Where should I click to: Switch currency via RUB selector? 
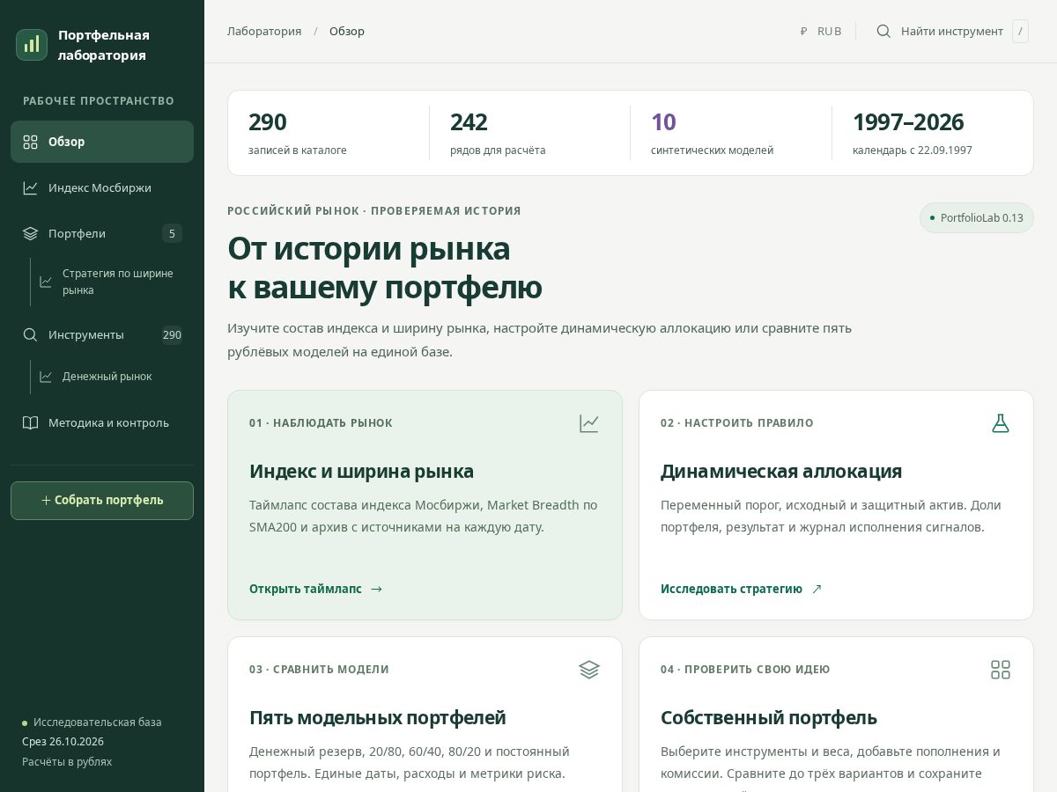pyautogui.click(x=821, y=31)
